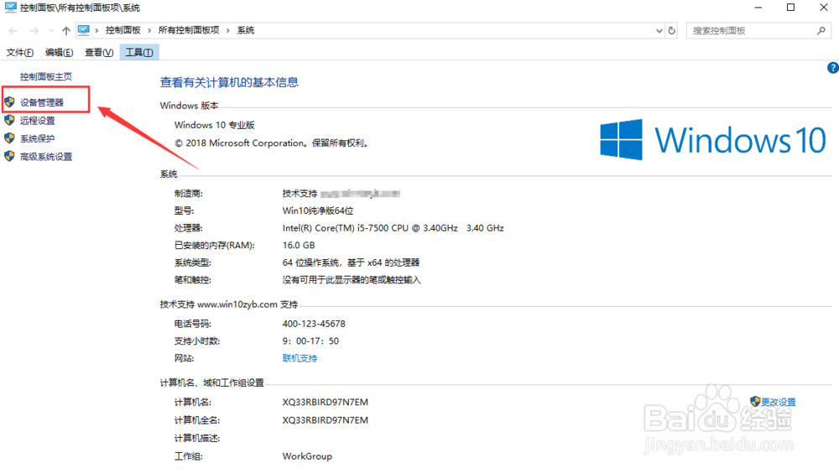Go up one level with up arrow
The height and width of the screenshot is (473, 839).
65,30
